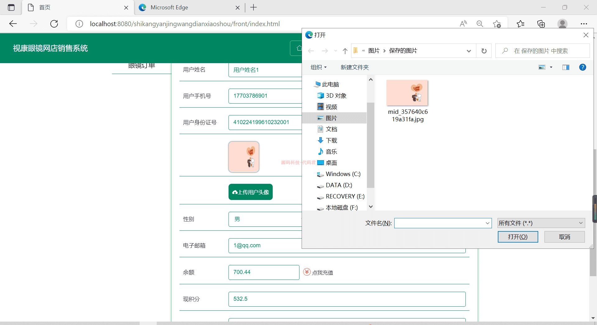Click the 文件名 input box
The image size is (597, 325).
[439, 223]
